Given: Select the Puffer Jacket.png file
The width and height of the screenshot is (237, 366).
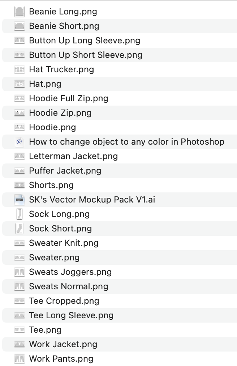Looking at the screenshot, I should 65,171.
